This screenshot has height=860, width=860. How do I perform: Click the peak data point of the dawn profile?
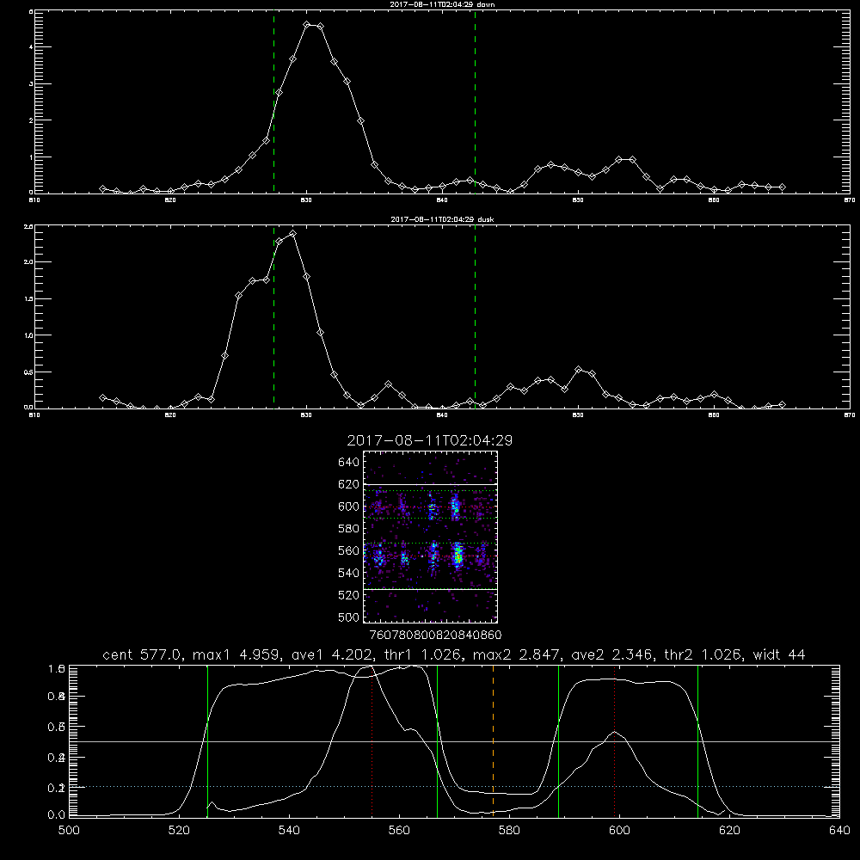[307, 25]
